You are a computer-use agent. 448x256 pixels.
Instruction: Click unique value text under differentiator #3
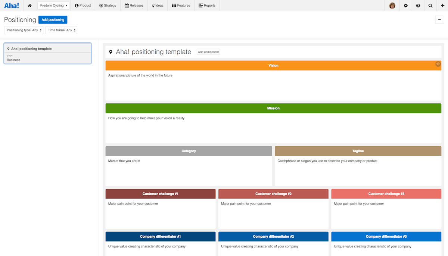pyautogui.click(x=373, y=247)
